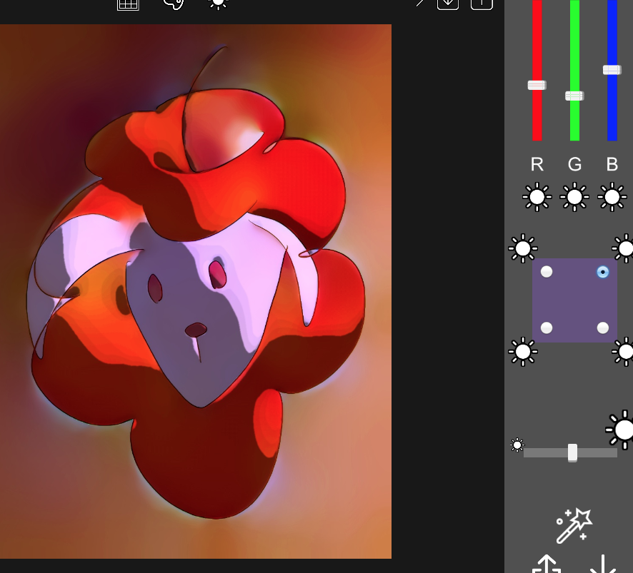
Task: Click the gray brightness slider handle
Action: 572,453
